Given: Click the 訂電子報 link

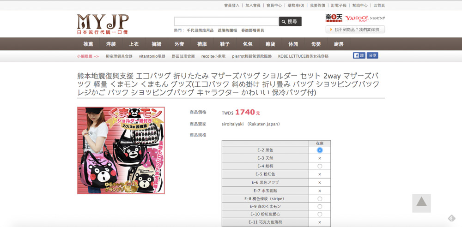Looking at the screenshot, I should [339, 5].
